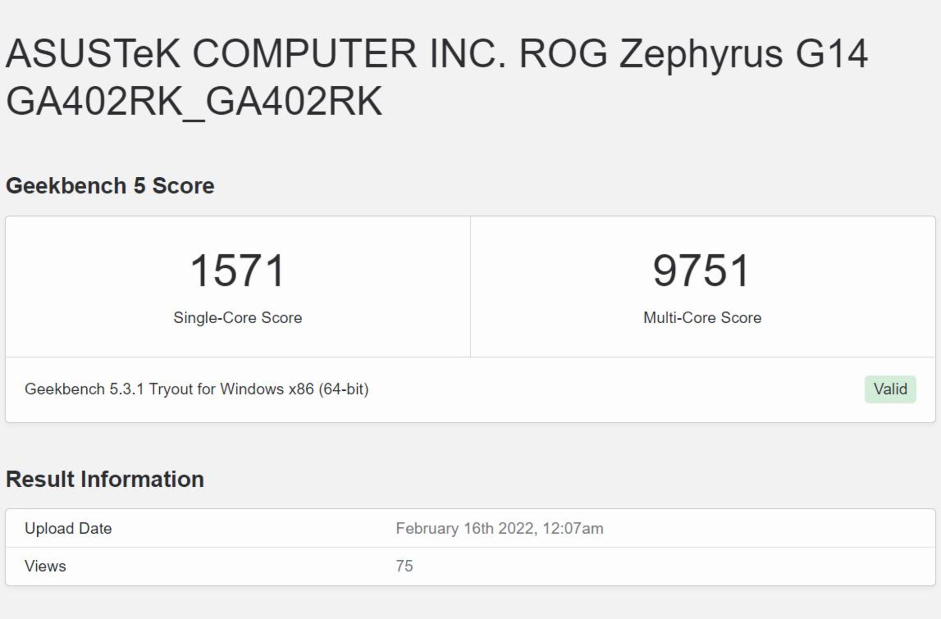
Task: Click the Views row label
Action: (45, 567)
